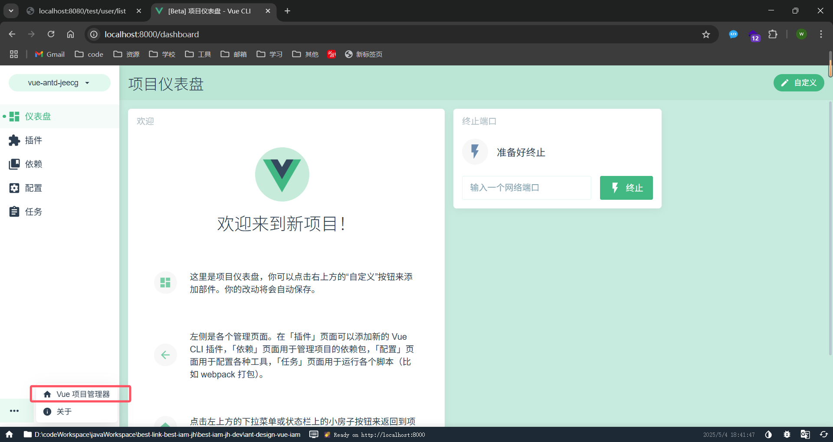
Task: Open the apps grid in bookmarks bar
Action: (x=14, y=54)
